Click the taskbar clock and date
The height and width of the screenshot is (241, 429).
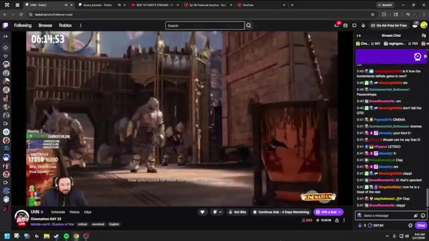coord(420,236)
